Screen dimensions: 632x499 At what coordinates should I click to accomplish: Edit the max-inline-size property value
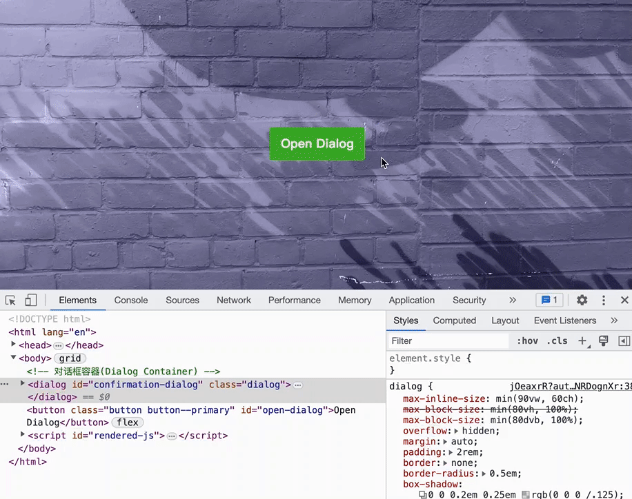[537, 398]
